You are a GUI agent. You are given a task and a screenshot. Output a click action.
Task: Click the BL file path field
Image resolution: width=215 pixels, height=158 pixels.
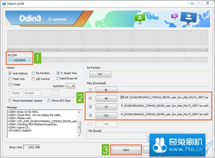tap(165, 89)
